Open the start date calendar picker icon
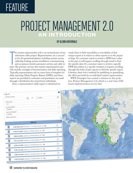Screen dimensions: 133x173 click(x=28, y=98)
